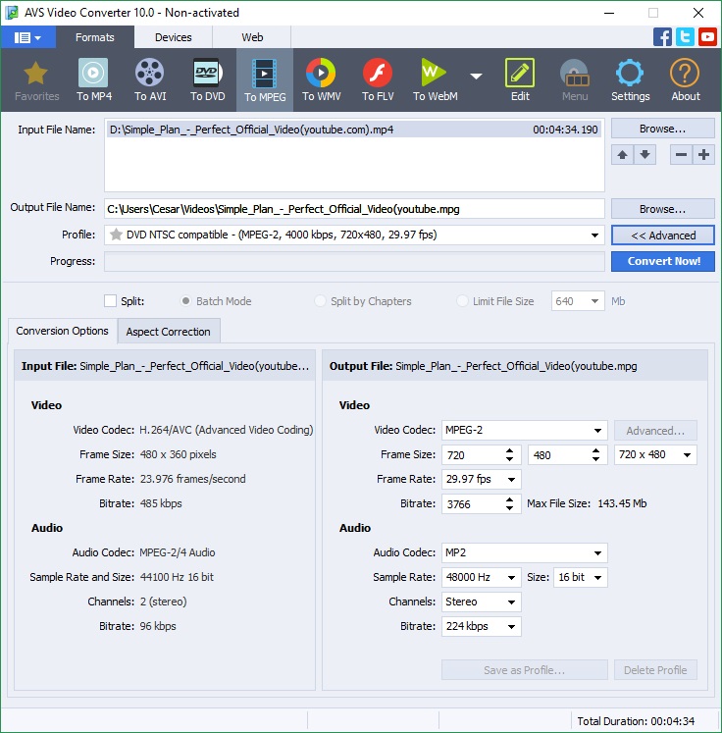
Task: Browse for an input file
Action: [x=663, y=129]
